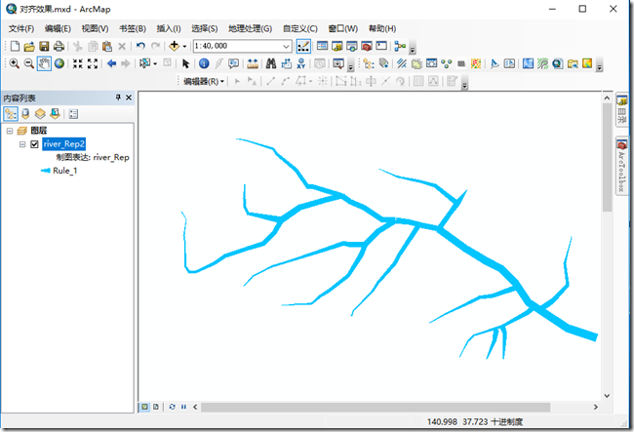Viewport: 634px width, 432px height.
Task: Select the Identify info tool
Action: [204, 64]
